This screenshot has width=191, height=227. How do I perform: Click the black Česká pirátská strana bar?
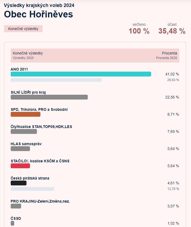coord(19,183)
